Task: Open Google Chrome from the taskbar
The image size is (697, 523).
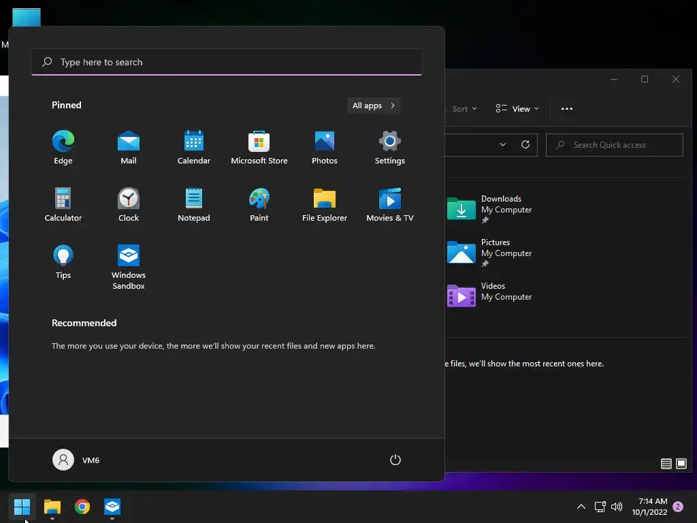Action: (82, 507)
